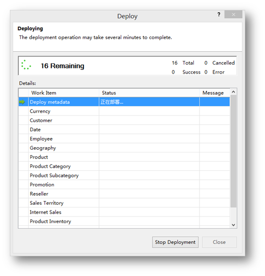265x276 pixels.
Task: Select the Sales Territory row
Action: [x=124, y=203]
